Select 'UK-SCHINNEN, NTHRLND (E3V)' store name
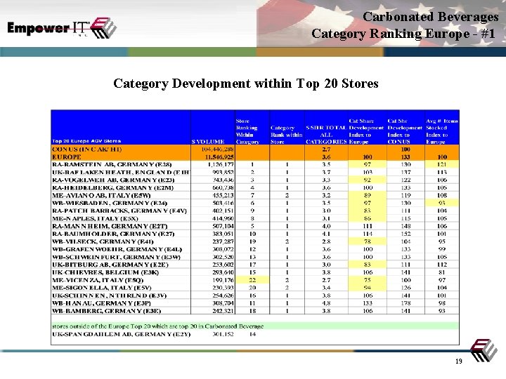The image size is (506, 379). tap(109, 295)
